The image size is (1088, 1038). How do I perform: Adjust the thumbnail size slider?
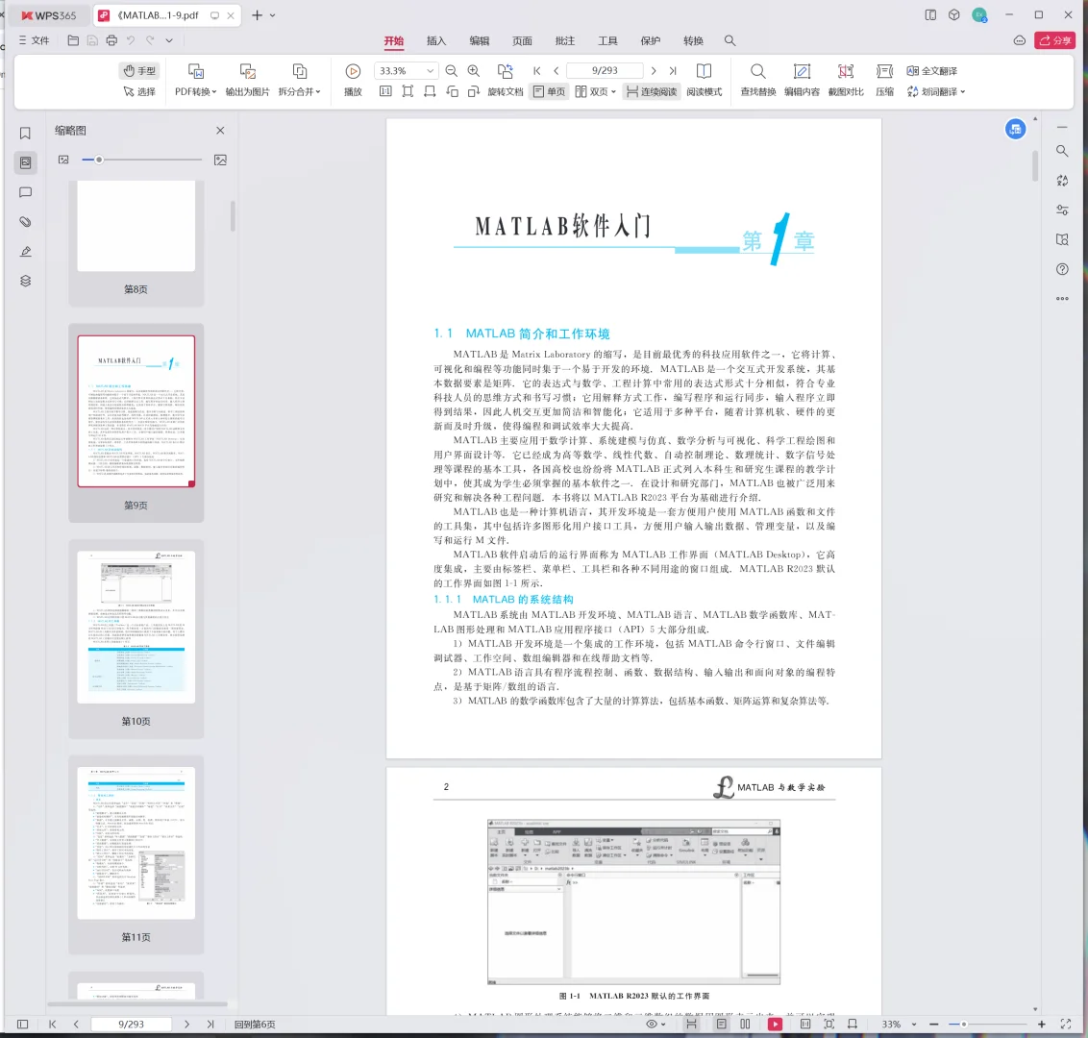click(x=99, y=160)
